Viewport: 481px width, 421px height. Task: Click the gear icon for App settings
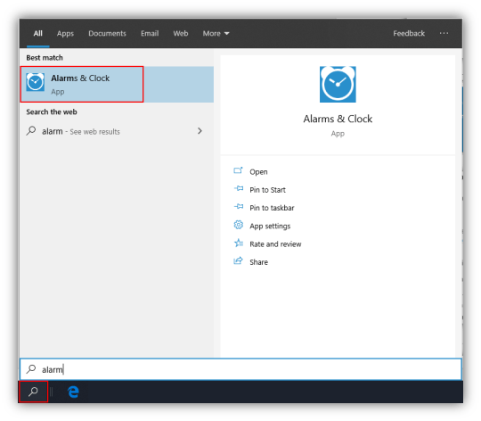pos(239,225)
